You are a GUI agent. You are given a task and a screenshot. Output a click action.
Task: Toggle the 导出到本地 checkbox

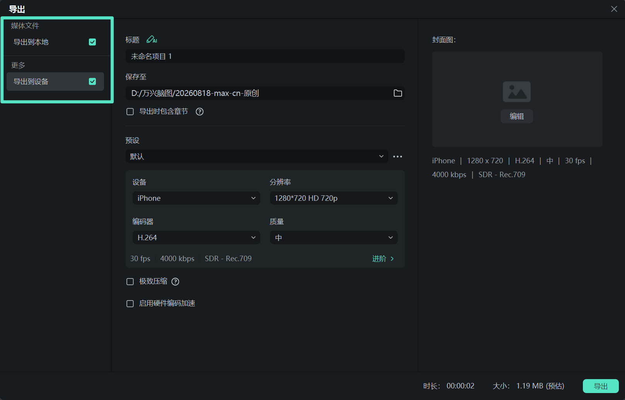pyautogui.click(x=92, y=42)
